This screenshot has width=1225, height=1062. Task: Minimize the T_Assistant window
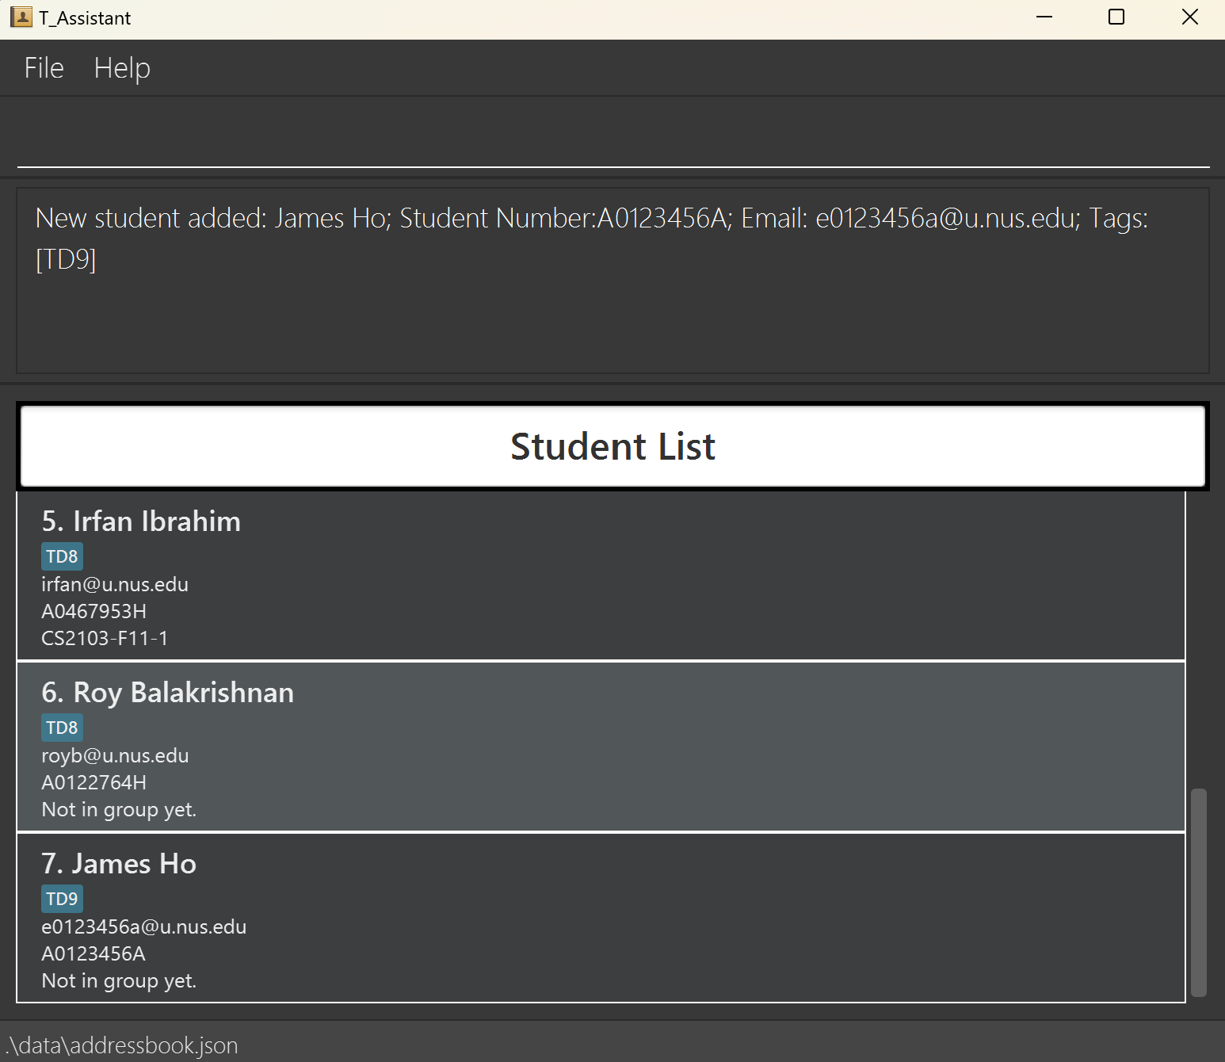[1044, 17]
